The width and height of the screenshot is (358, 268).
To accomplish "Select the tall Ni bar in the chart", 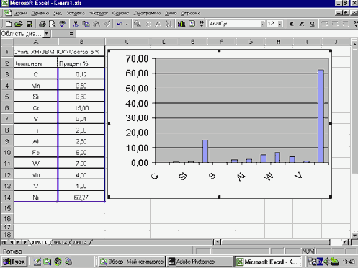I will [x=321, y=116].
